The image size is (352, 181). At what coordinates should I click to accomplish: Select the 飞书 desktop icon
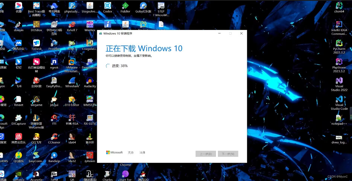pyautogui.click(x=19, y=82)
